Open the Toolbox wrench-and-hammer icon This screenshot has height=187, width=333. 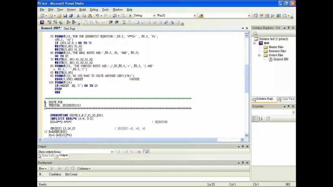pyautogui.click(x=272, y=16)
